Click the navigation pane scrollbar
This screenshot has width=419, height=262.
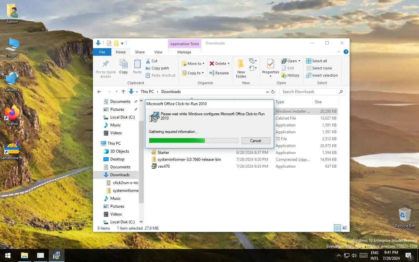(x=141, y=162)
